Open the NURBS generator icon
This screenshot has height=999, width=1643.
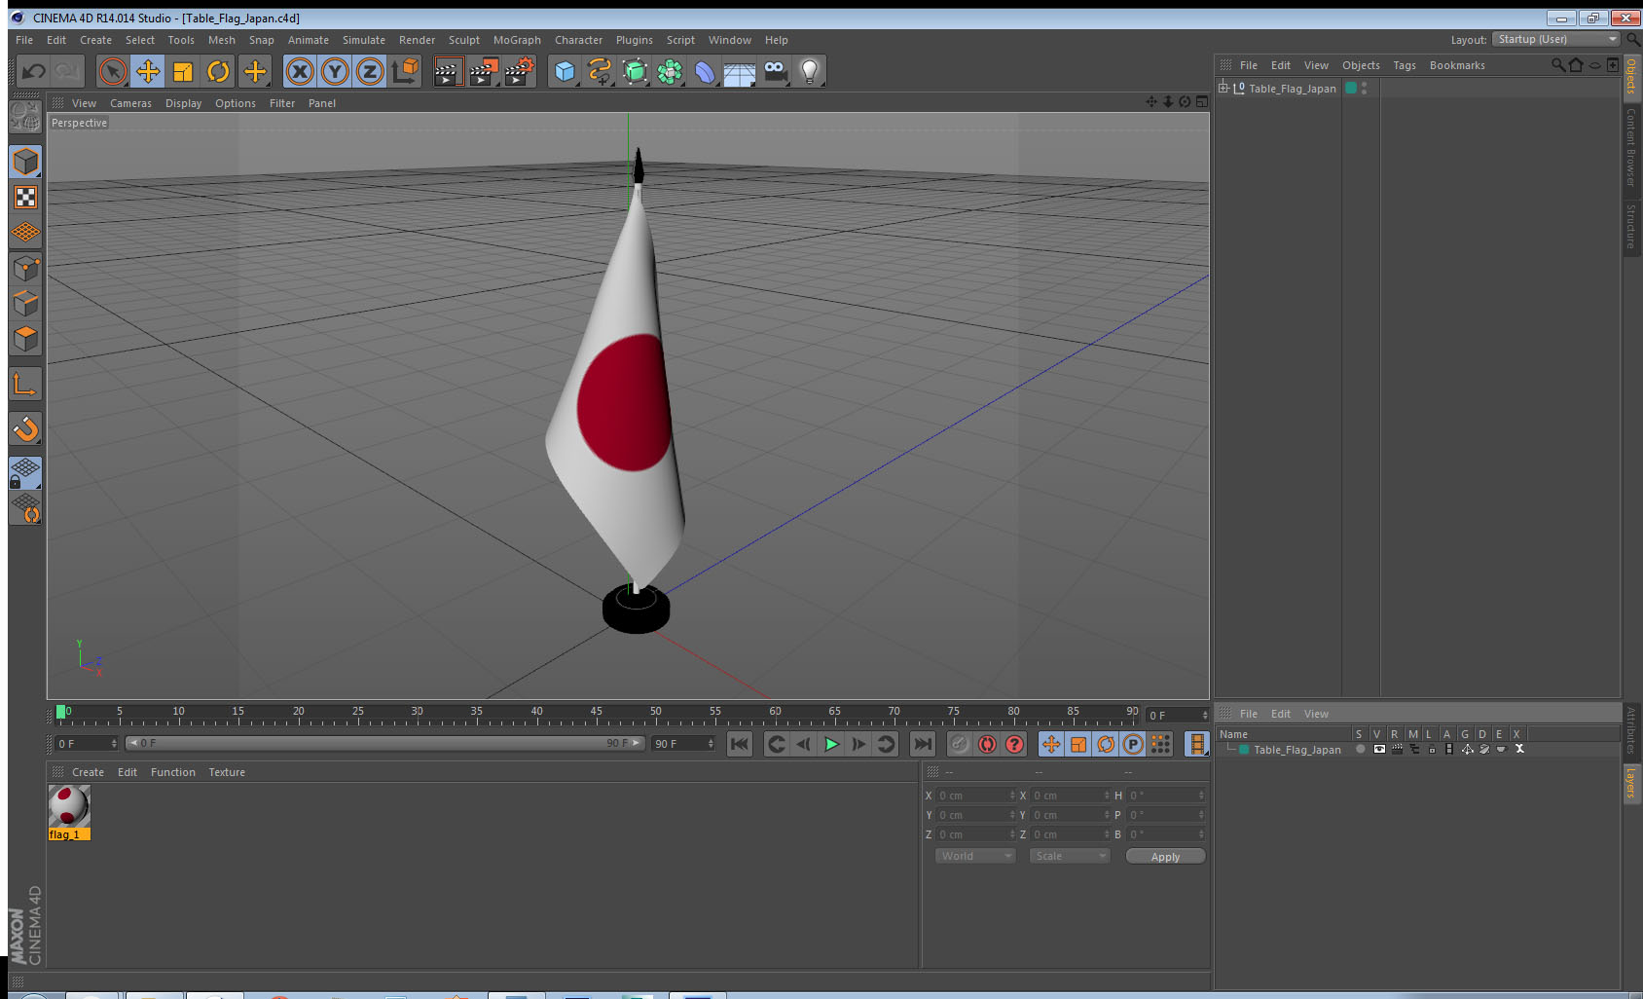(635, 71)
